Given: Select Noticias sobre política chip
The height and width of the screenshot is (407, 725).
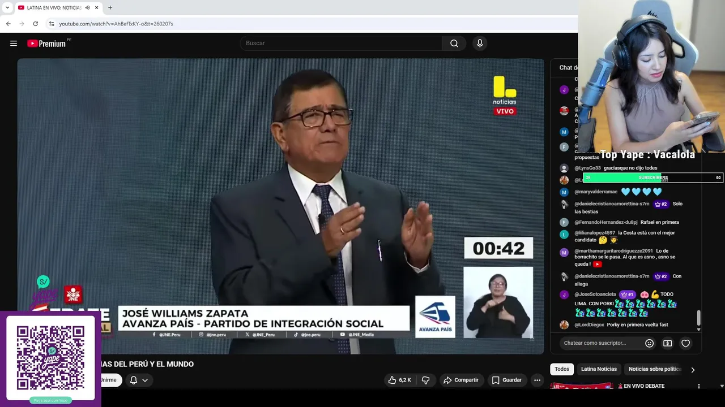Looking at the screenshot, I should (x=655, y=369).
